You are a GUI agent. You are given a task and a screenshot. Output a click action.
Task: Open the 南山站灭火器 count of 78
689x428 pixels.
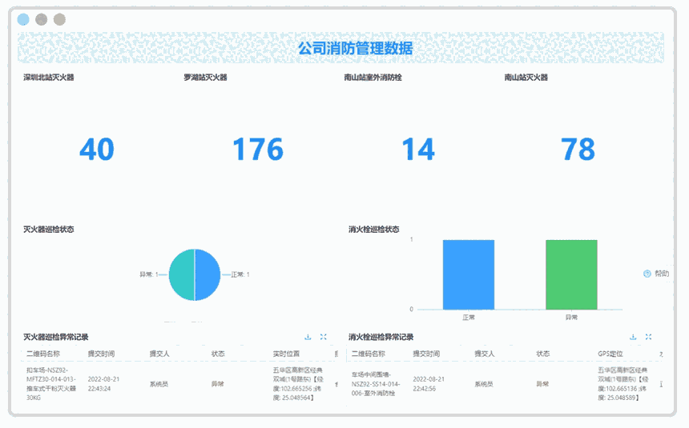(578, 150)
